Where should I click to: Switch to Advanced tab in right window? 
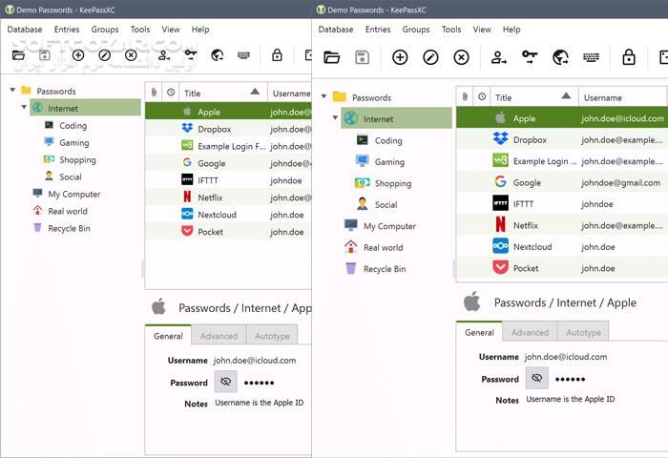(x=530, y=332)
